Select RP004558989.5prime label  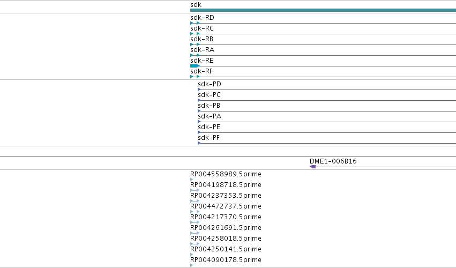click(226, 174)
